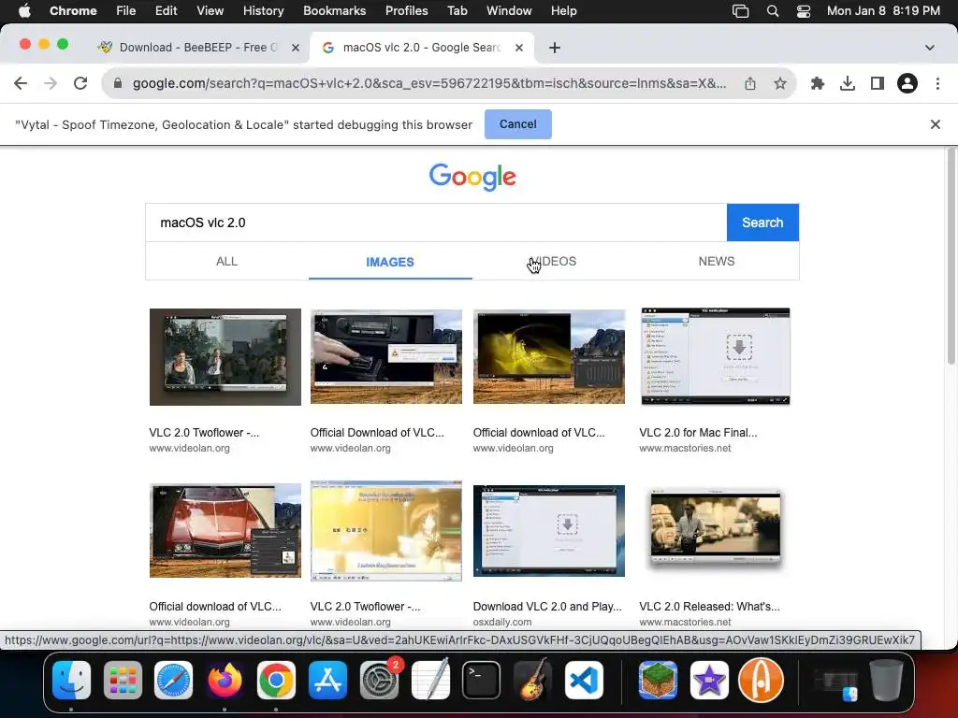
Task: Open System Settings from the Dock
Action: (379, 681)
